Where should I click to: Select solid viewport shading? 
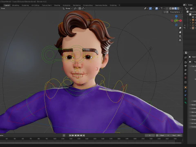tap(173, 9)
